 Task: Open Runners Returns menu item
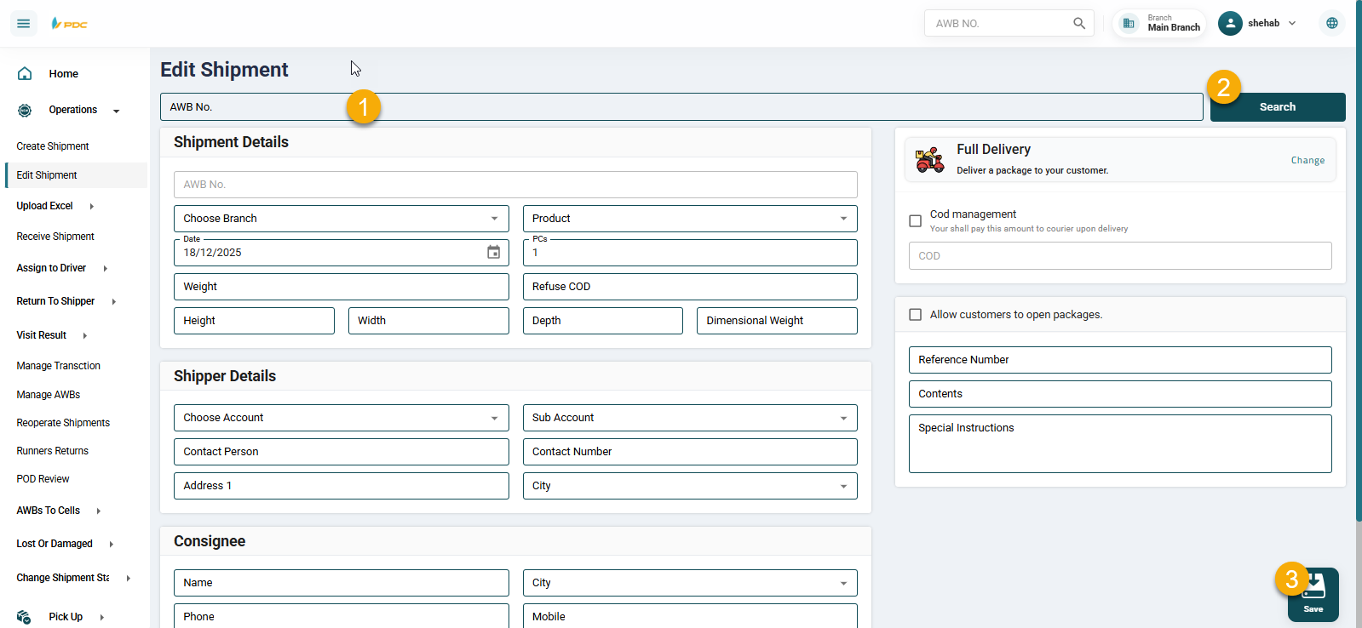pyautogui.click(x=53, y=451)
